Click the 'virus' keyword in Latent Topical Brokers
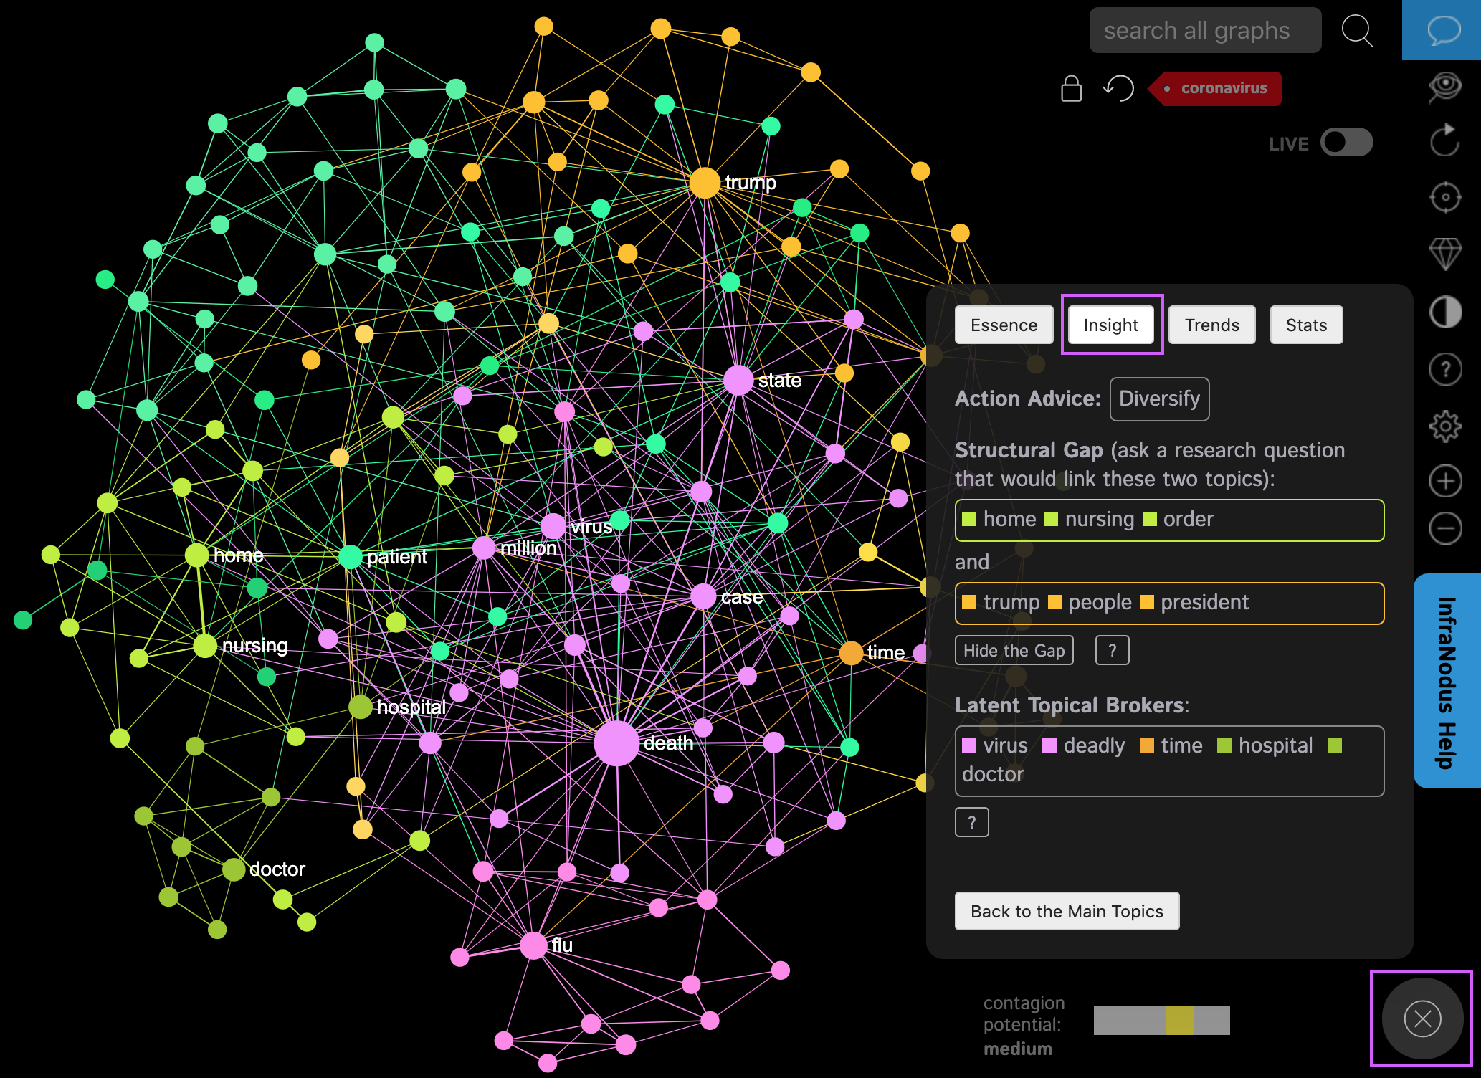 coord(1005,745)
